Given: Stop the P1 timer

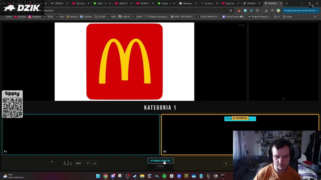Looking at the screenshot, I should (x=95, y=163).
